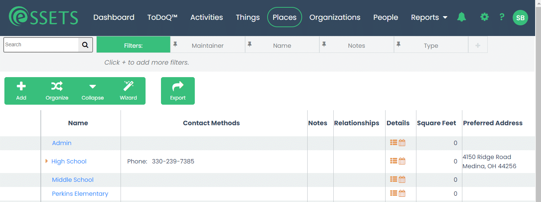Open settings via the gear icon

click(484, 17)
